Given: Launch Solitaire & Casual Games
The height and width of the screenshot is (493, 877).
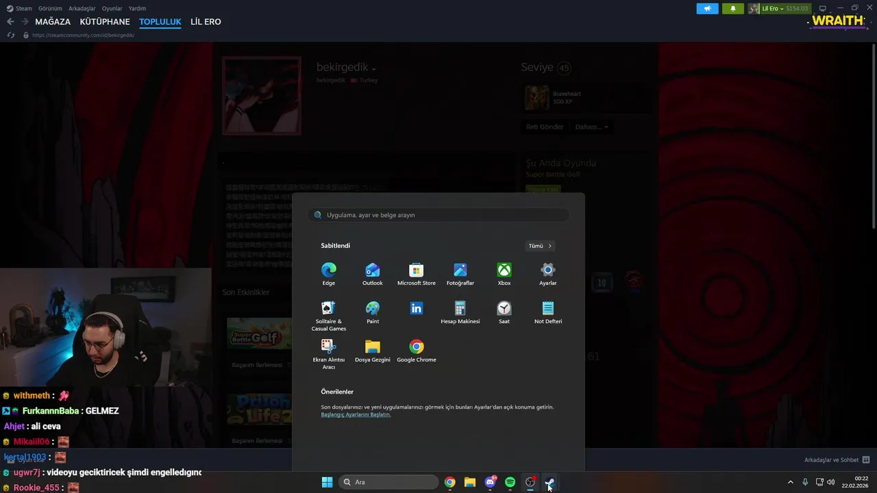Looking at the screenshot, I should [x=329, y=316].
